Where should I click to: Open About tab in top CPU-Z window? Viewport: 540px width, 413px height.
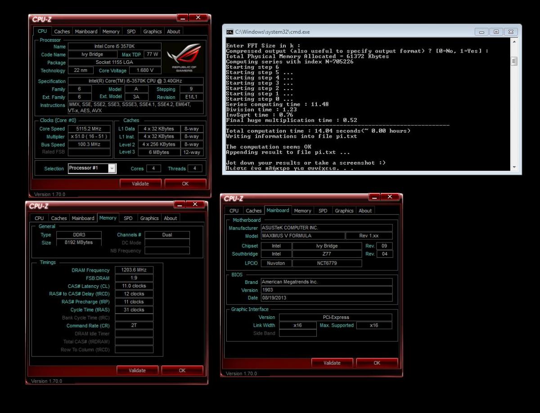click(x=174, y=31)
